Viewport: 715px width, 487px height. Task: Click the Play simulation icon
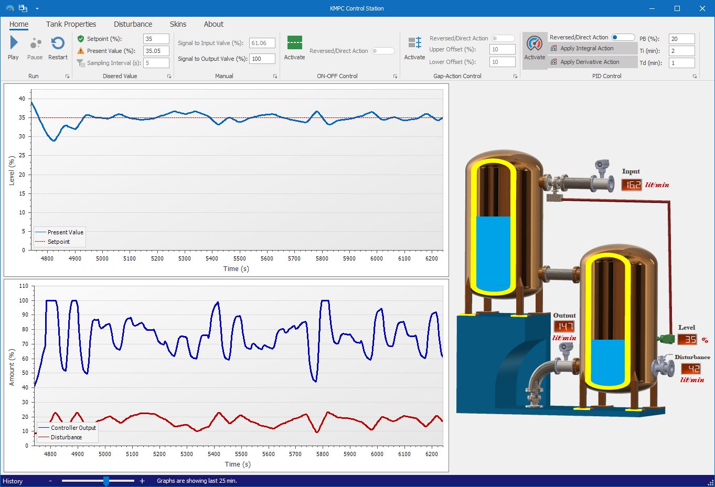pos(14,42)
